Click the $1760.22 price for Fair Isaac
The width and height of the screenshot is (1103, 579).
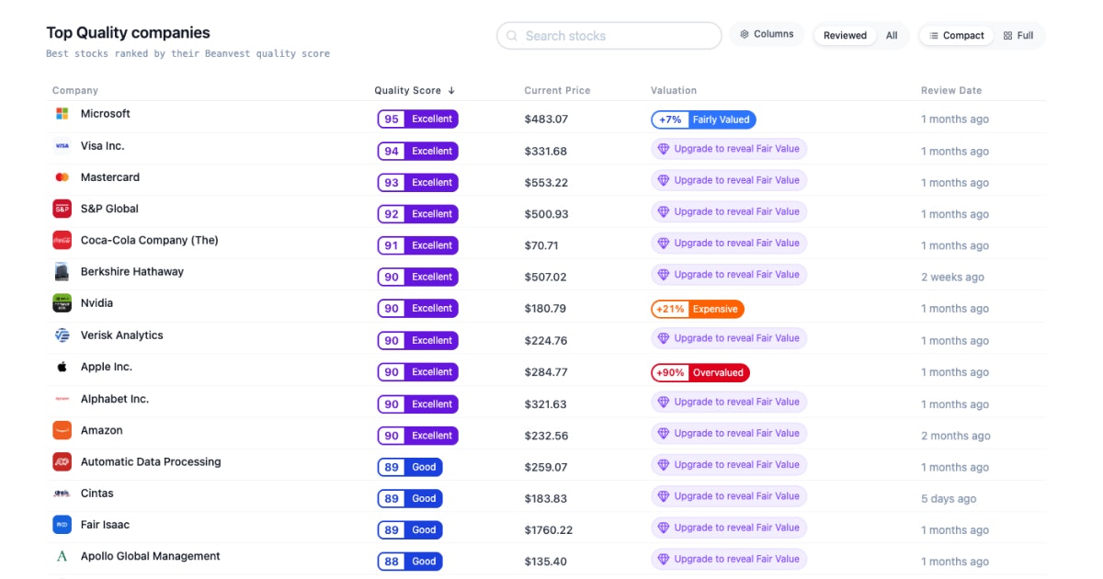(x=549, y=530)
